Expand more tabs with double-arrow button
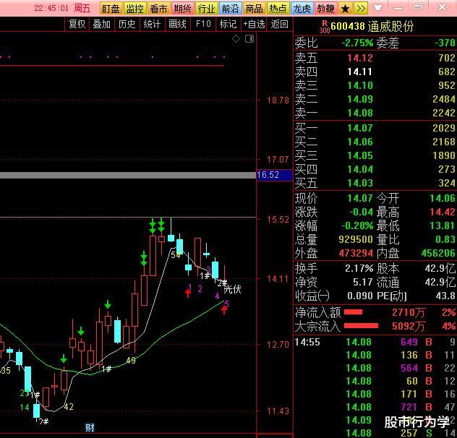This screenshot has width=457, height=438. coord(361,9)
